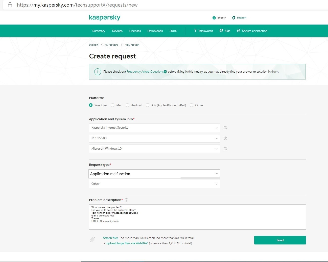Image resolution: width=328 pixels, height=262 pixels.
Task: Open the 21.1.15.500 version dropdown
Action: (x=155, y=138)
